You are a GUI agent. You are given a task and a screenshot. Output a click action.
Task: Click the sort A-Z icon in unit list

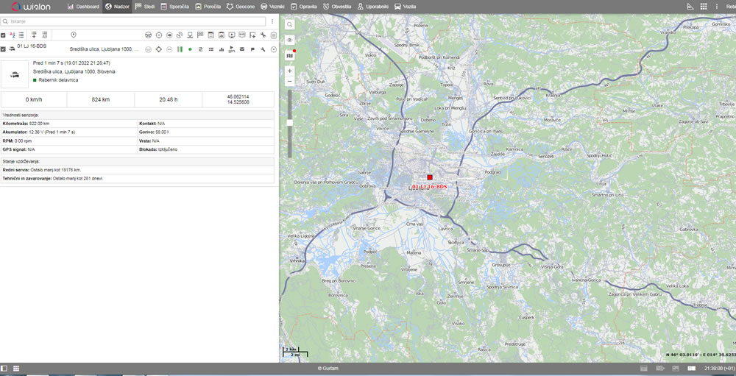pyautogui.click(x=13, y=35)
